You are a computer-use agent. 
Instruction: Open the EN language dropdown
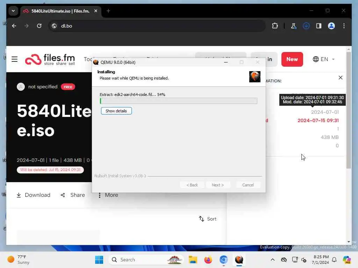[x=324, y=59]
